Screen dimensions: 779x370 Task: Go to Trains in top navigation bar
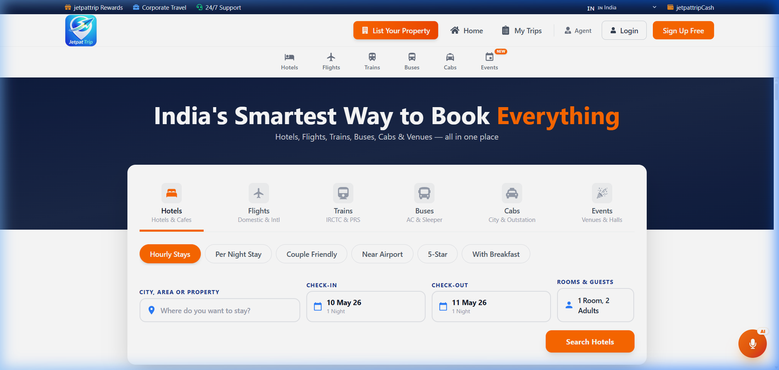[x=372, y=61]
